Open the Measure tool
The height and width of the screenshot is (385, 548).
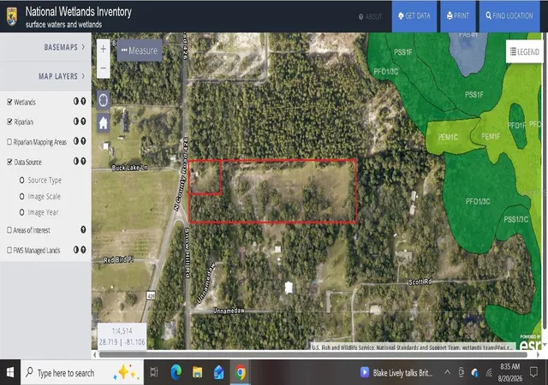click(x=140, y=50)
